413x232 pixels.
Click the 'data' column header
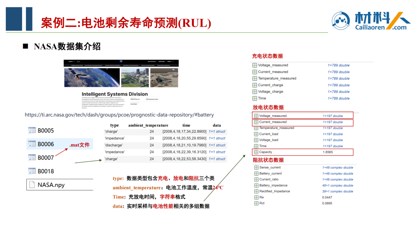217,125
